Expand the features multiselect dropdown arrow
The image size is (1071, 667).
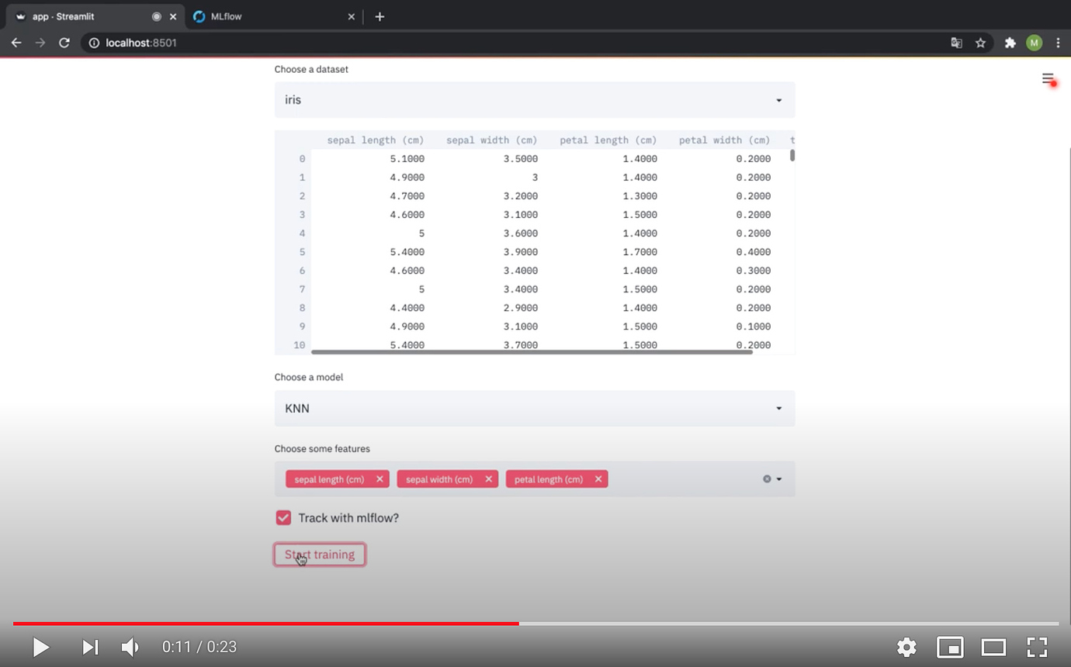click(x=780, y=479)
